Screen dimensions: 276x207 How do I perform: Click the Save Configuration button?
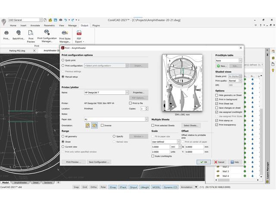click(x=99, y=162)
